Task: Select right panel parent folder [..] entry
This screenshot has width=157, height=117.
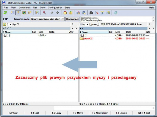Action: click(x=117, y=35)
